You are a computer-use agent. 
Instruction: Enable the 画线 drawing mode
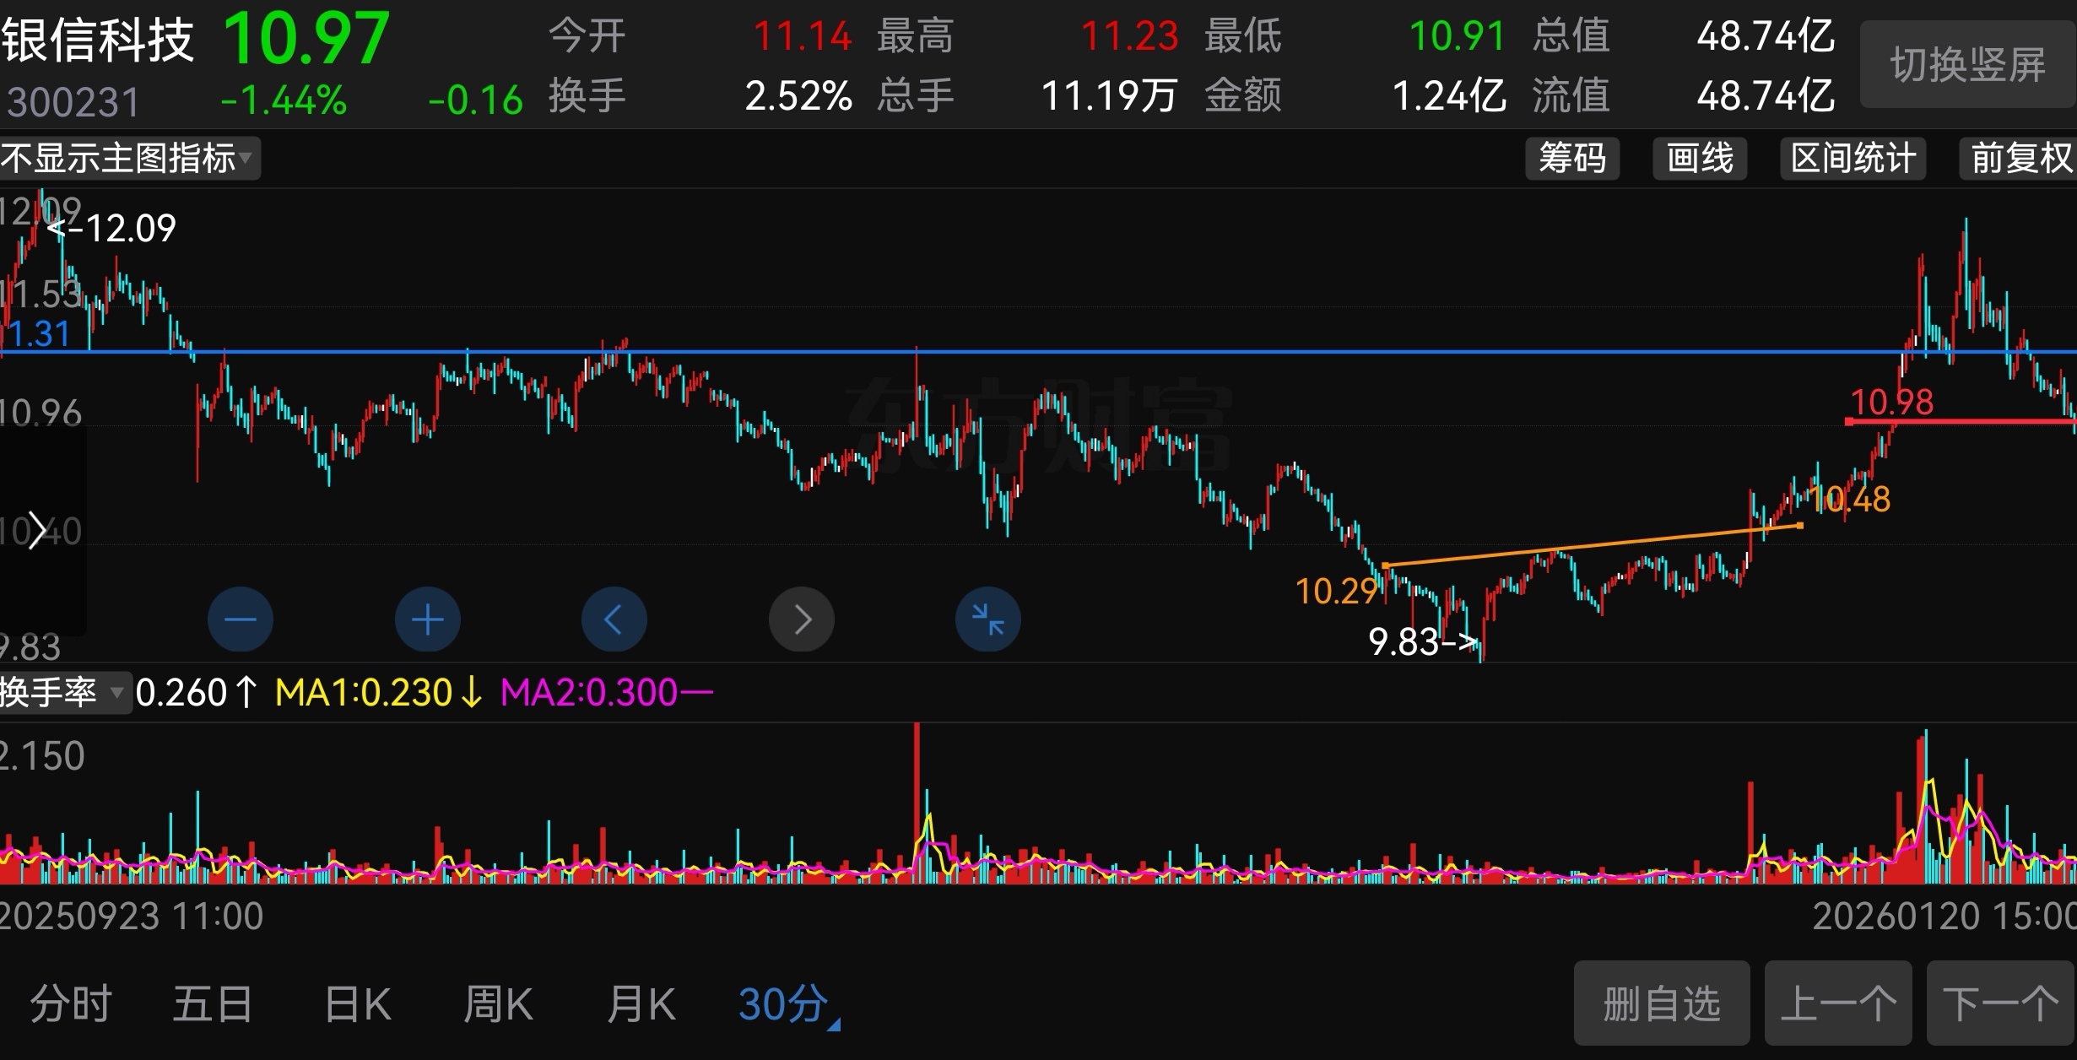(x=1699, y=159)
